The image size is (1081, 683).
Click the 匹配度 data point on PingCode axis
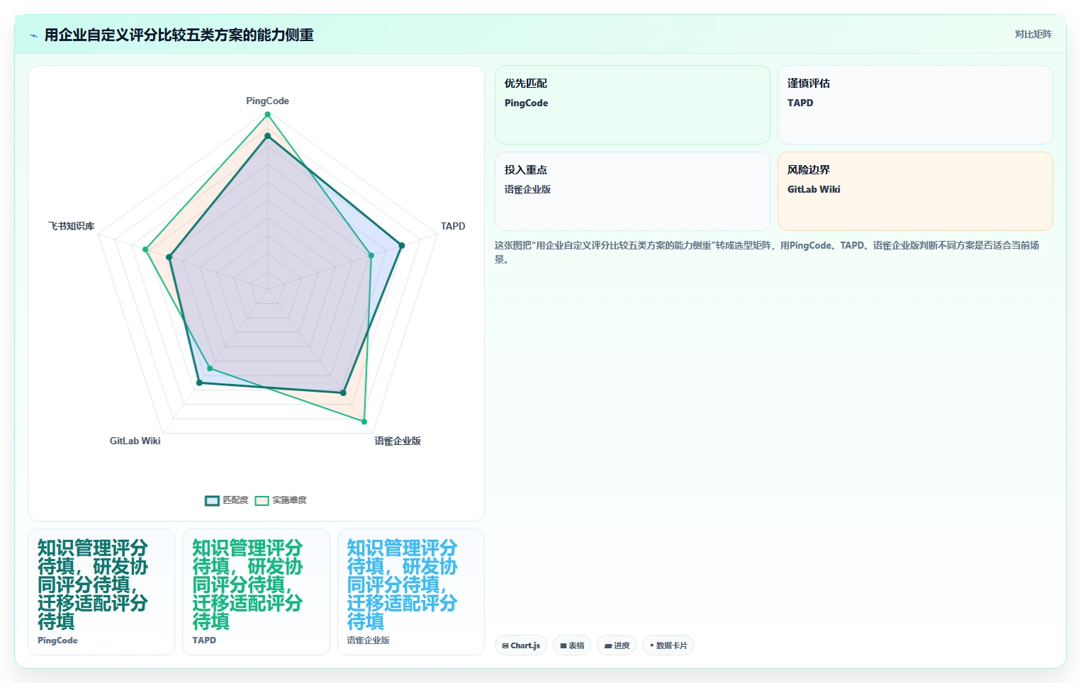pyautogui.click(x=267, y=135)
